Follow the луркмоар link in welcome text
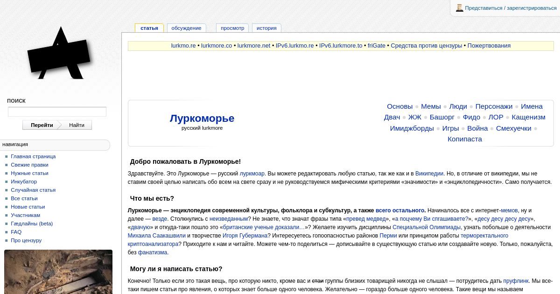This screenshot has width=560, height=294. [252, 174]
